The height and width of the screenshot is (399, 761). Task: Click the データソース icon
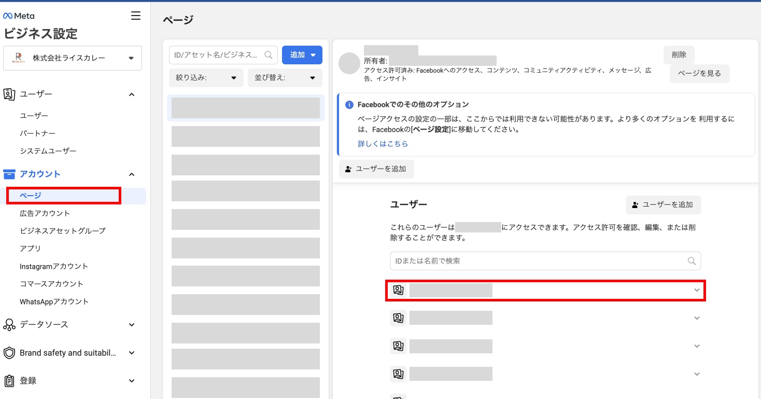[9, 324]
